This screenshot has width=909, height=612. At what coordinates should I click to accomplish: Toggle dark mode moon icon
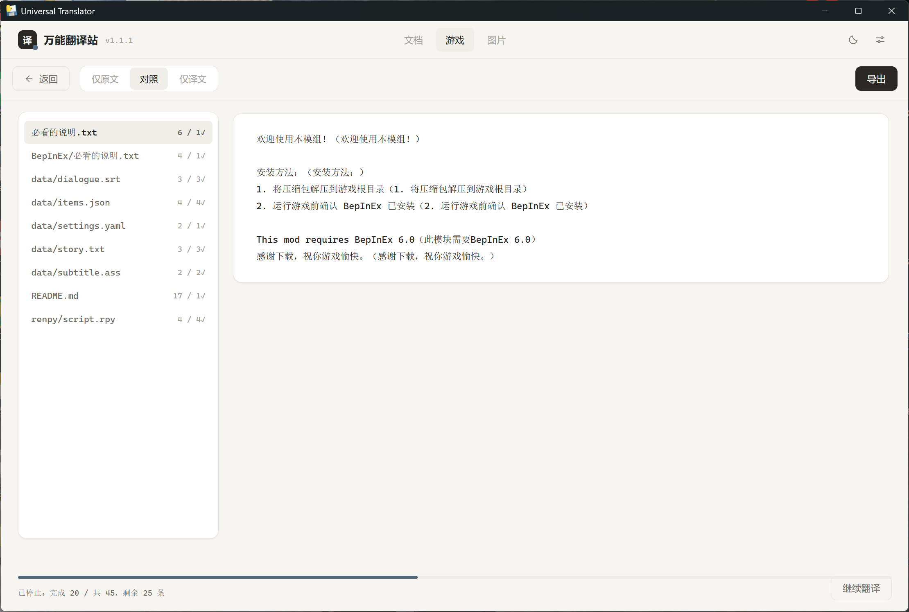[853, 40]
